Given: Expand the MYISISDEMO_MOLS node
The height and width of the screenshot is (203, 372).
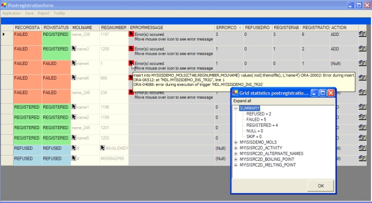Looking at the screenshot, I should click(236, 142).
